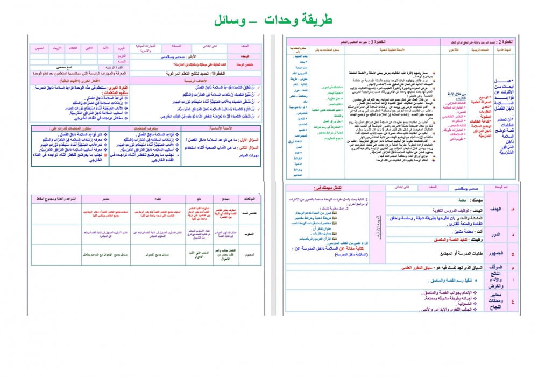Click the 'الأسلوب' row label in the rubric
538x380 pixels.
250,235
